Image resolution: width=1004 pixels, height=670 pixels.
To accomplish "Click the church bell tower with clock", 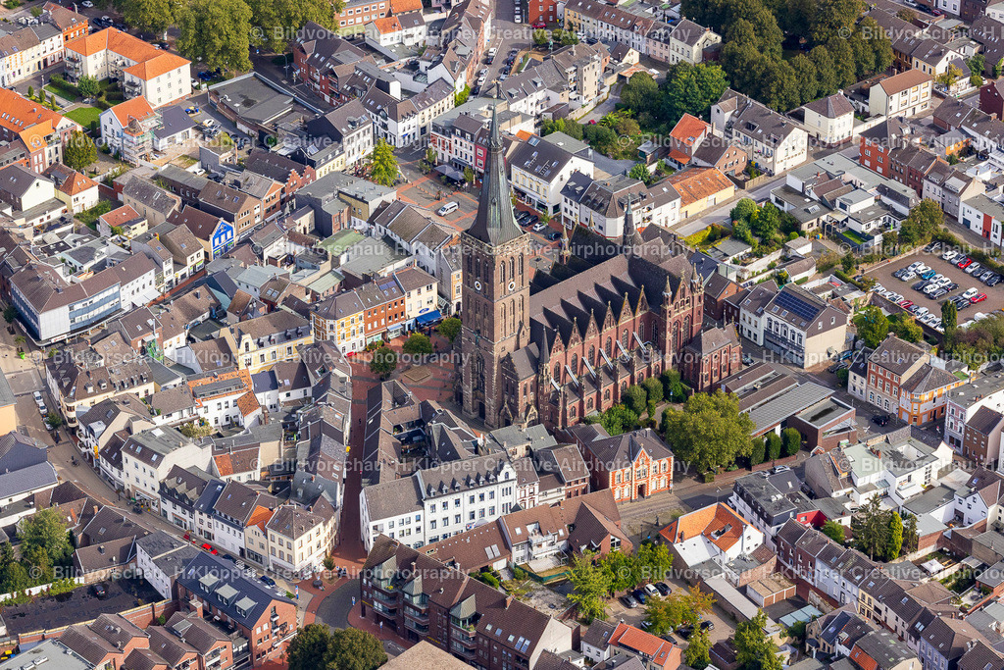I will (479, 284).
